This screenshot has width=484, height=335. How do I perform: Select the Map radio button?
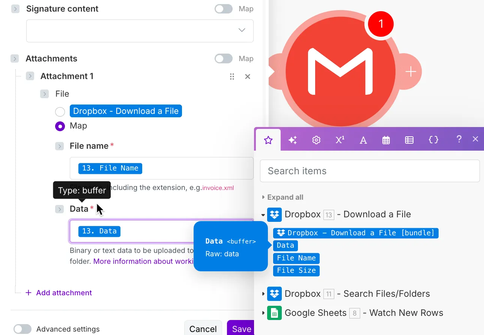(x=60, y=126)
